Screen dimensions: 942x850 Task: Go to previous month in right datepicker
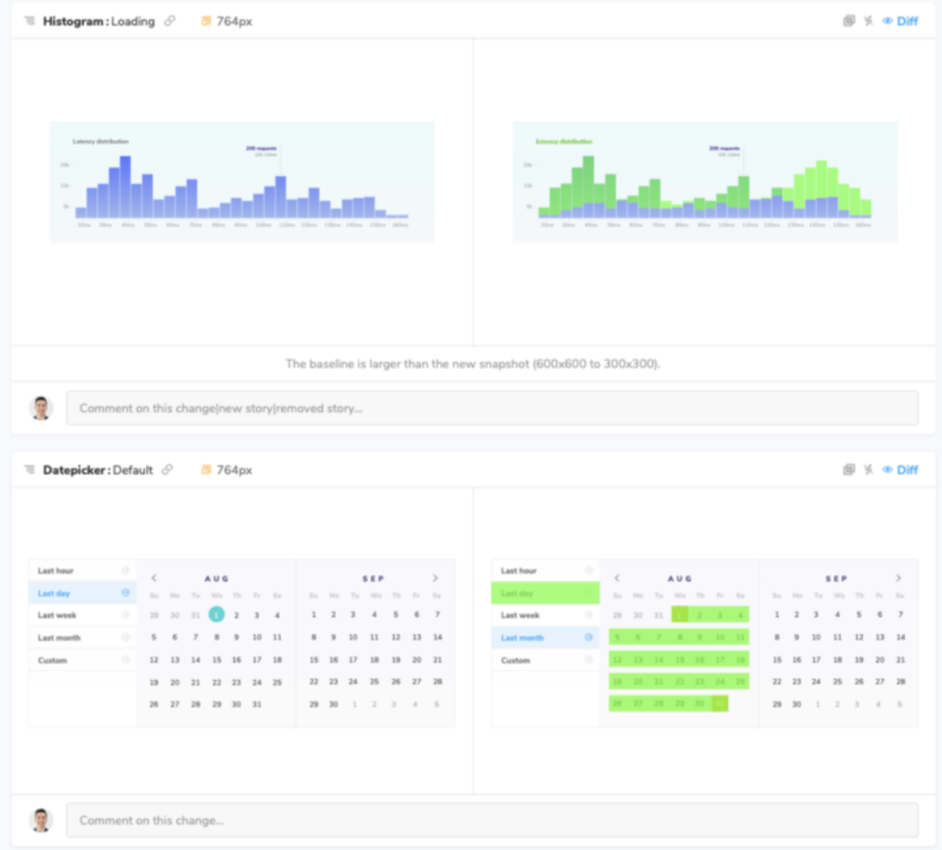tap(617, 578)
